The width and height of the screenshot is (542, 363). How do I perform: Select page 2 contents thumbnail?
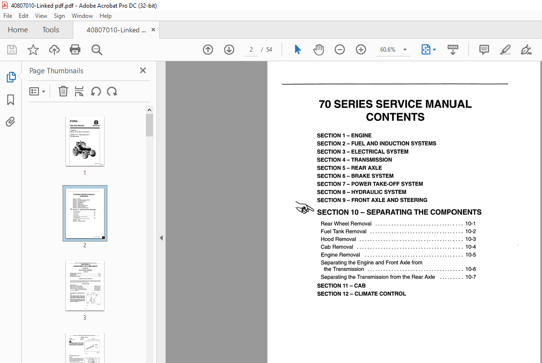(x=85, y=213)
